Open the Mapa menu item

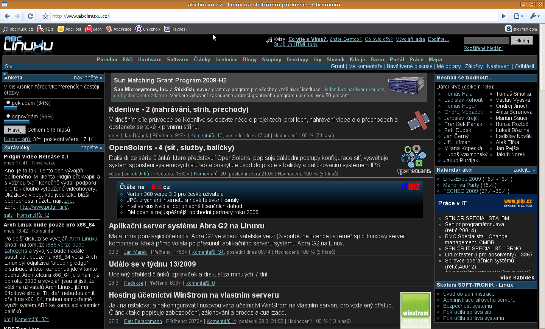click(x=435, y=59)
